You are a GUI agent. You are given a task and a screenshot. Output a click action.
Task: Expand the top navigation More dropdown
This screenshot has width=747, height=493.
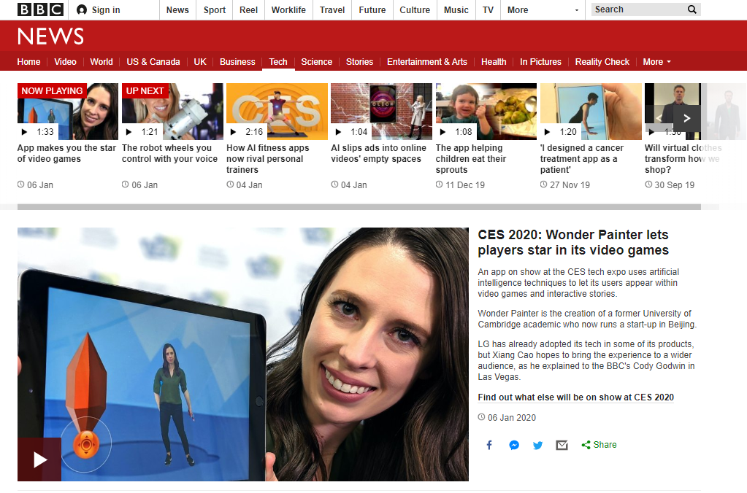coord(543,9)
